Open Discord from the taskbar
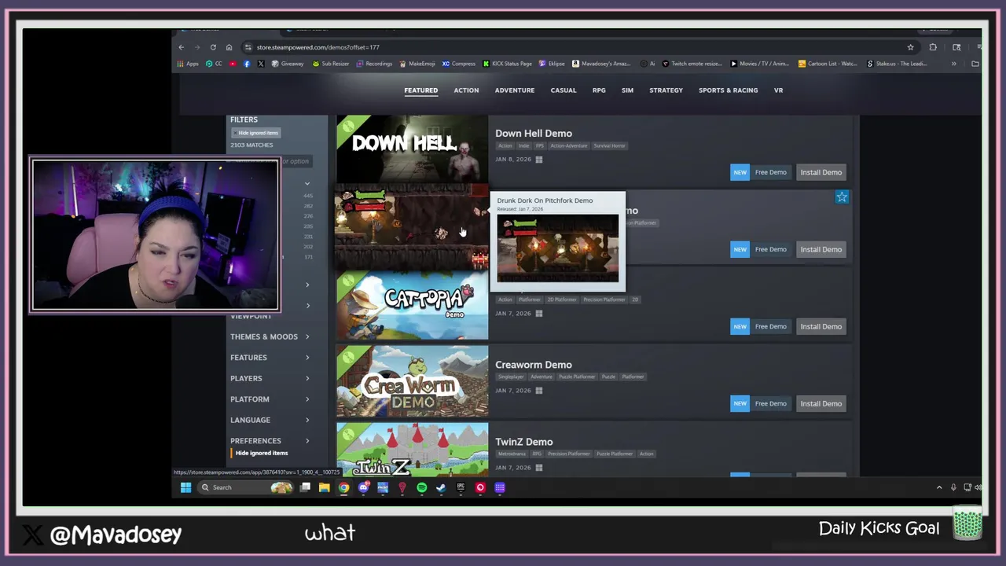The height and width of the screenshot is (566, 1006). [363, 487]
